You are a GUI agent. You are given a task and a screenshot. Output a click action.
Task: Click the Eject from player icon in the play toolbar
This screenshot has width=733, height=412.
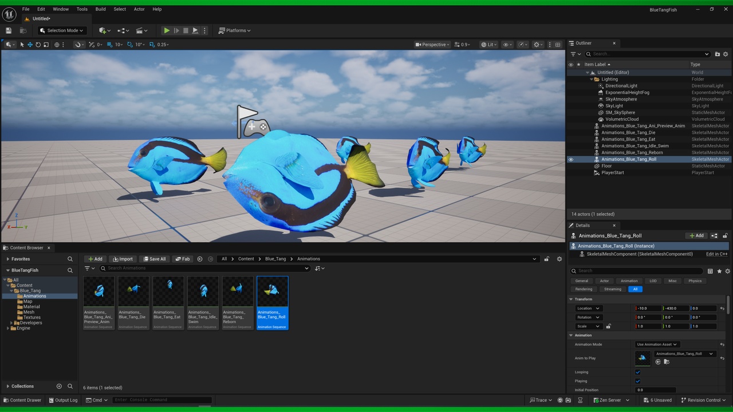195,30
